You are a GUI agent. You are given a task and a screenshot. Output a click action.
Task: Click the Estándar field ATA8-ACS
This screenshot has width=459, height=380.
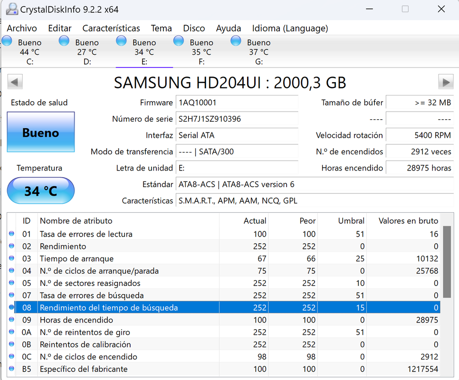(315, 185)
